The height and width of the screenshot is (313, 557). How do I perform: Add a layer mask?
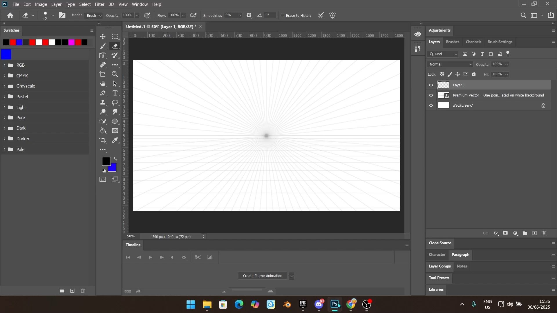pyautogui.click(x=505, y=233)
